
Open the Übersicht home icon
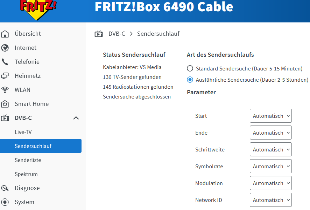point(5,33)
